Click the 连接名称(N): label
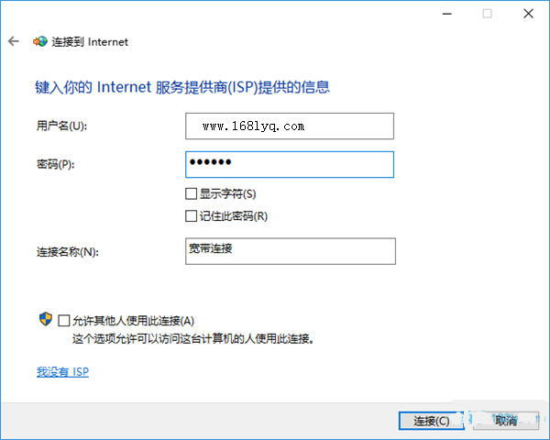Screen dimensions: 550x440 68,251
